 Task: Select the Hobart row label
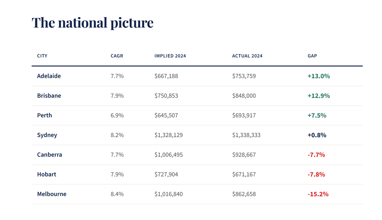[x=46, y=175]
